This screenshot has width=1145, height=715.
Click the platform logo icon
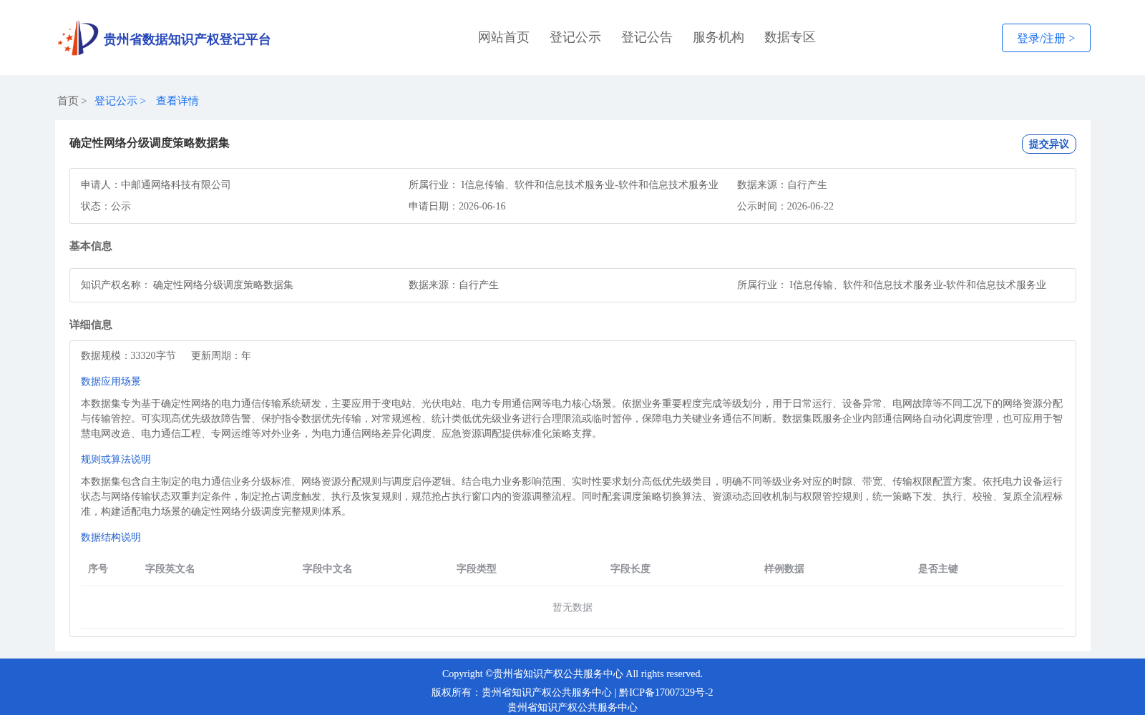pyautogui.click(x=78, y=38)
